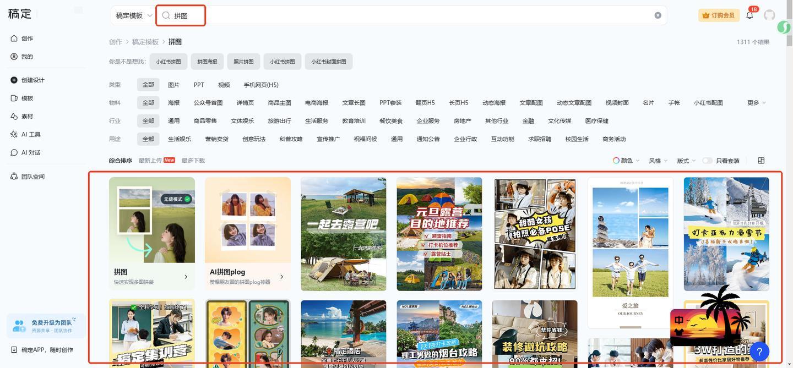Open the 版式 filter dropdown
The image size is (793, 368).
click(686, 161)
